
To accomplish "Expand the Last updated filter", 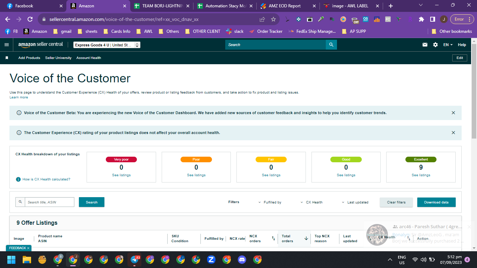I will click(355, 202).
